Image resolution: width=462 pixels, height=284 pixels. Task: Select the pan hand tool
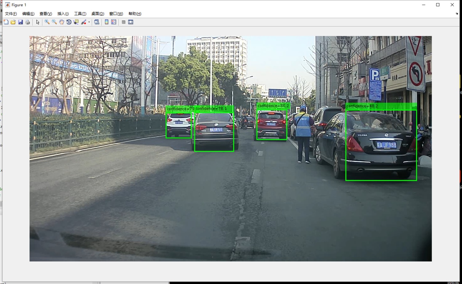(x=62, y=22)
